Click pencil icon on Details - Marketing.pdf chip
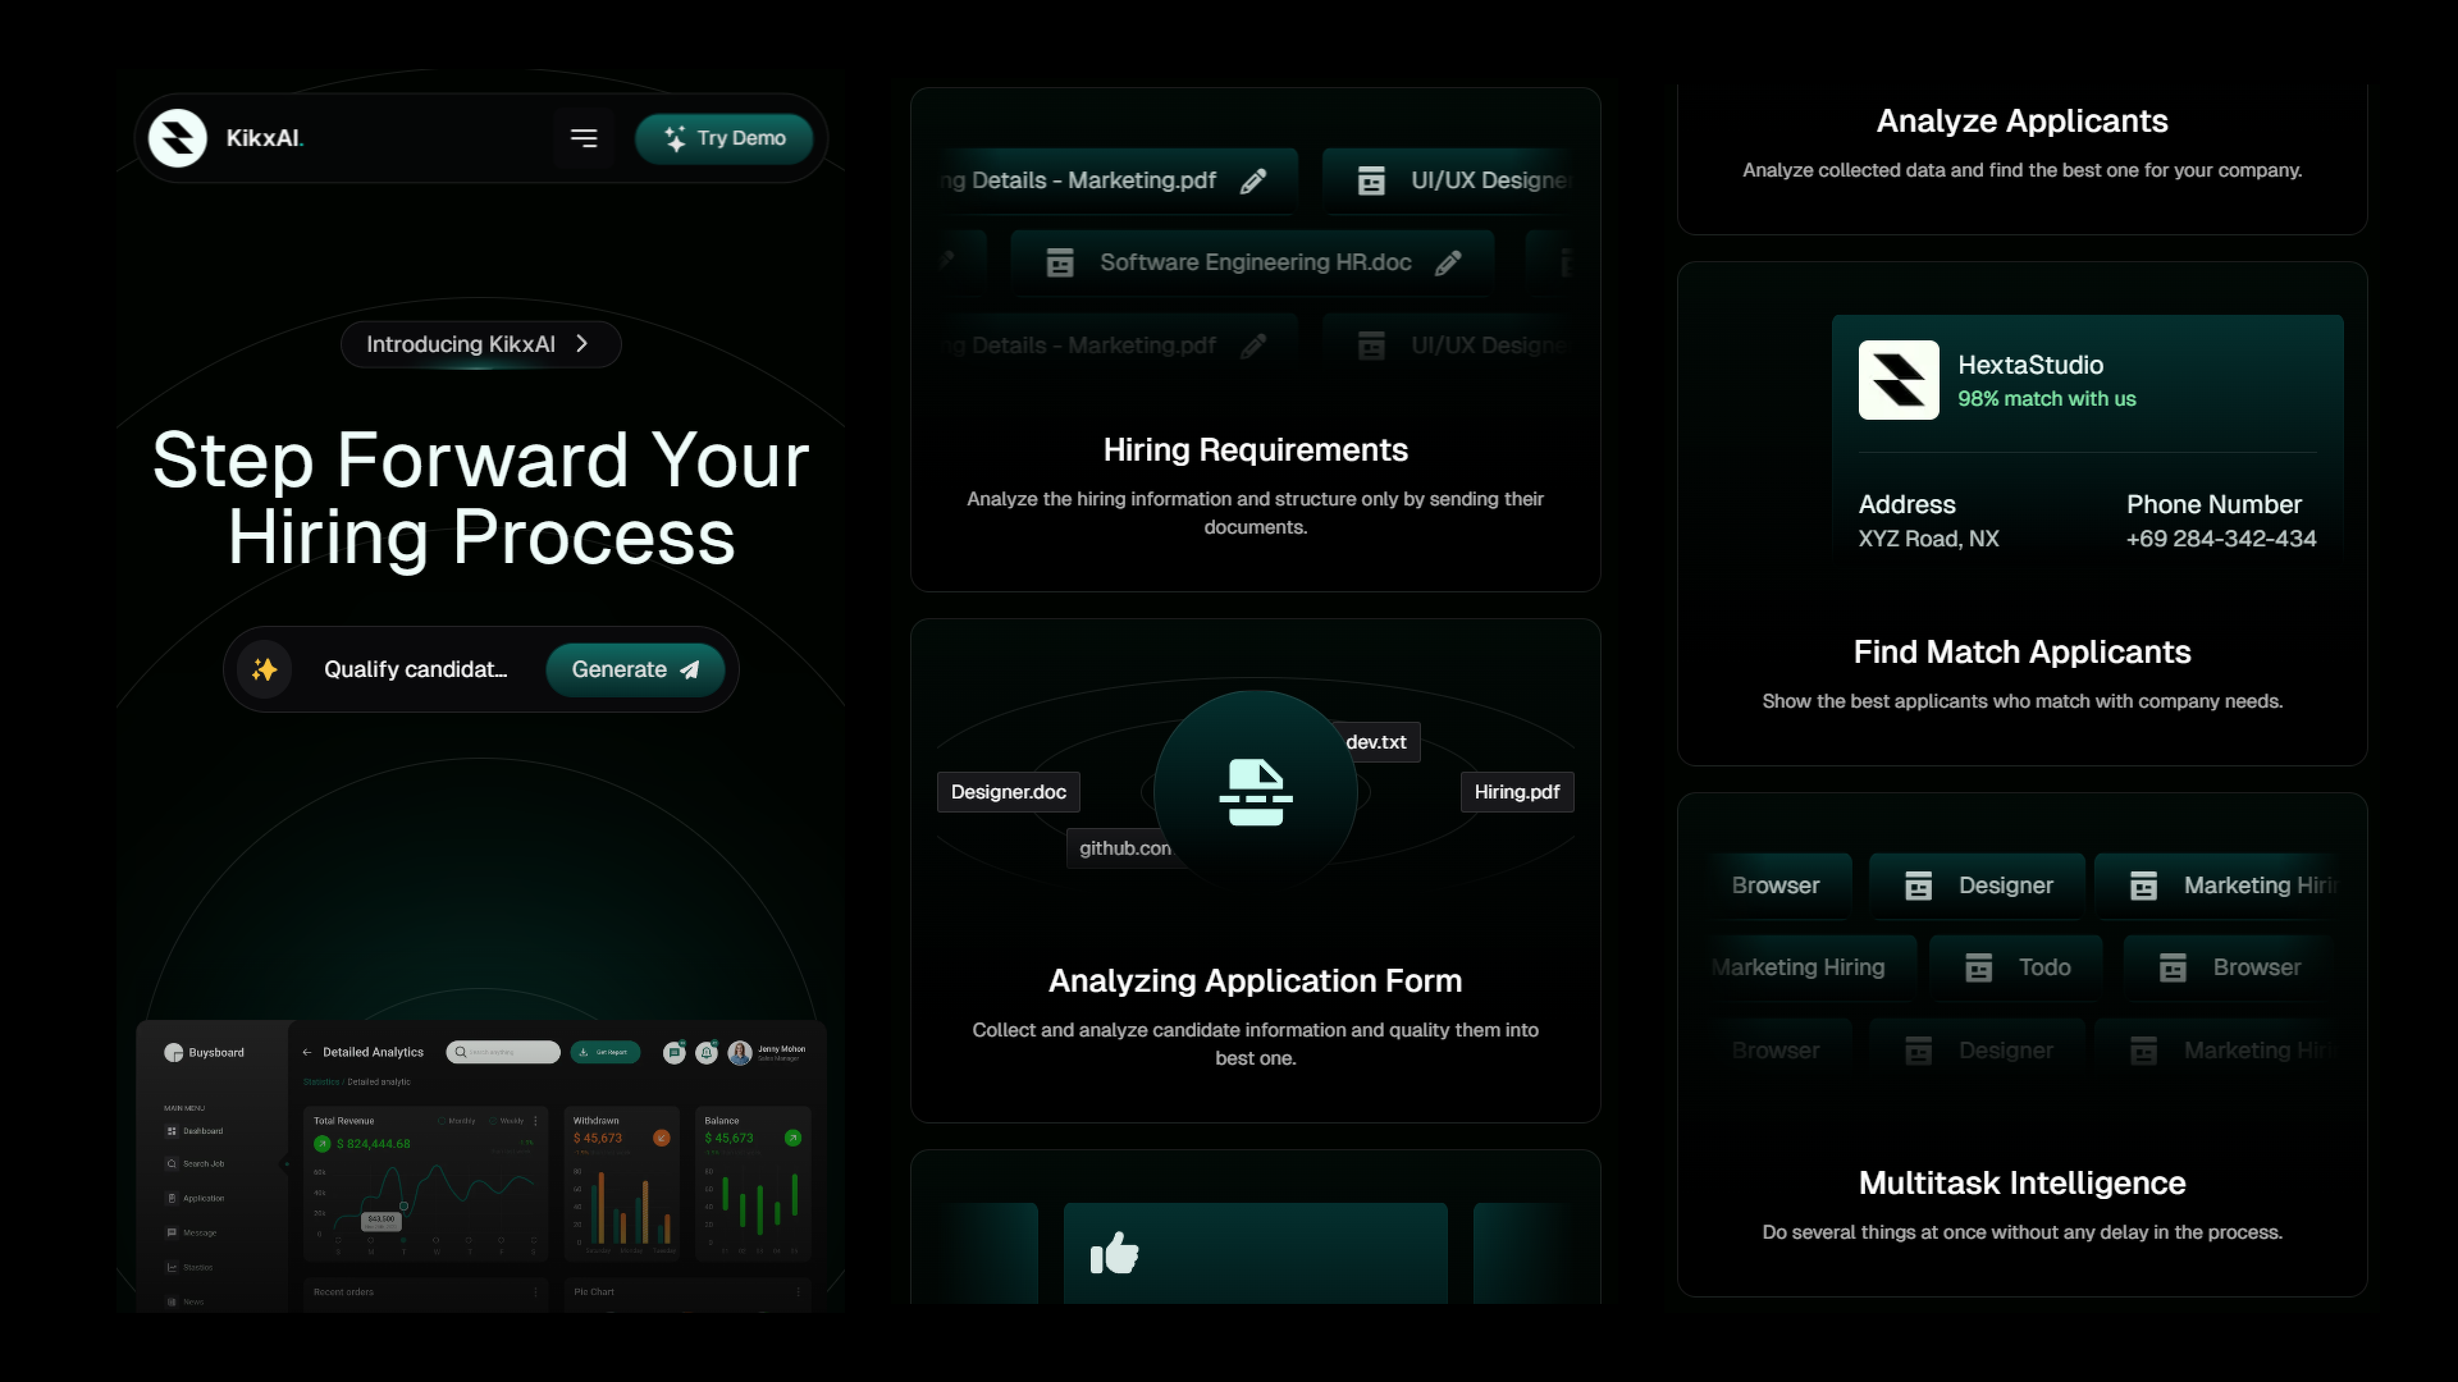 1253,181
